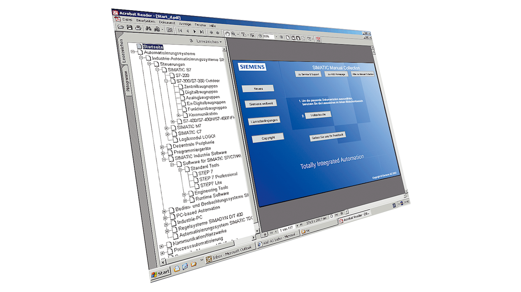Collapse the Steuerungen tree node
The image size is (521, 292).
149,63
